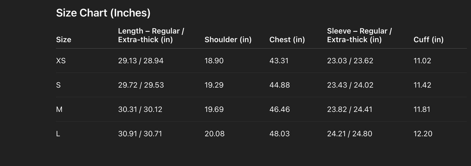Click the L cuff value 12.20
This screenshot has width=471, height=166.
point(423,134)
